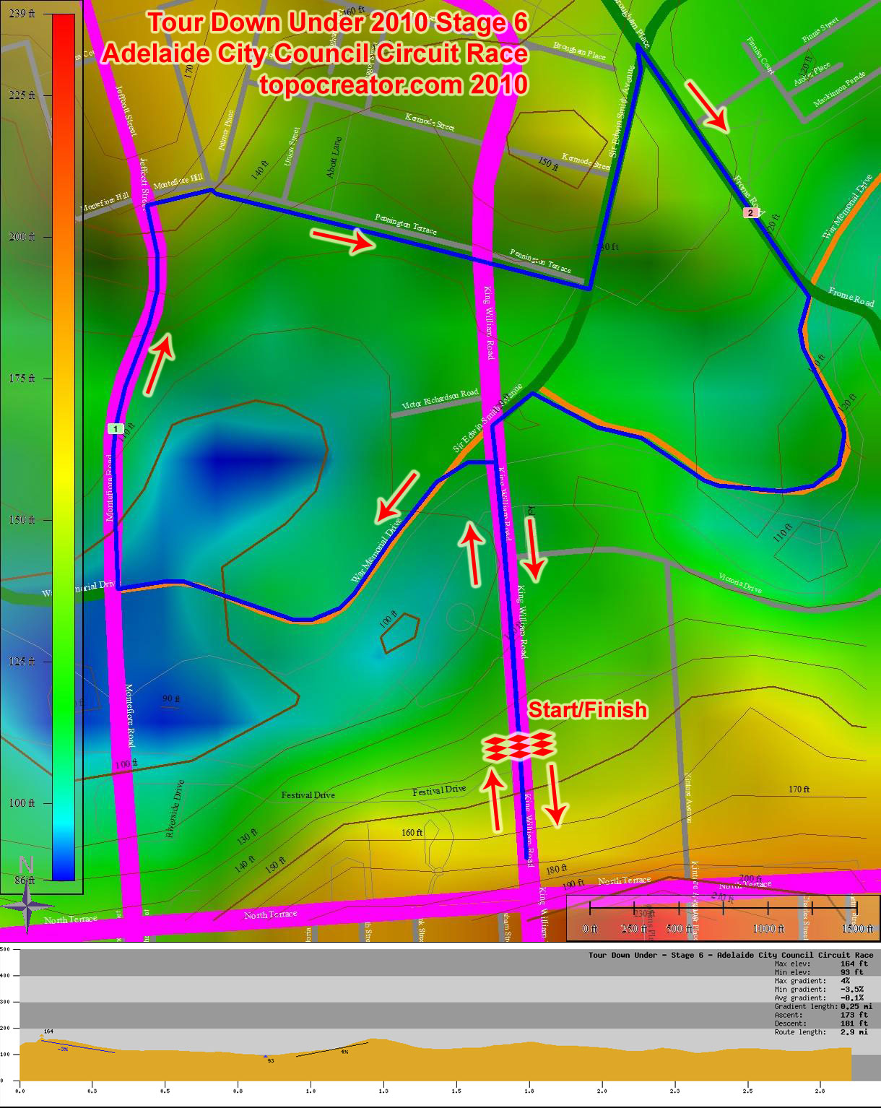Click the '1.0' tick on the profile distance axis
The height and width of the screenshot is (1108, 881).
[311, 1091]
